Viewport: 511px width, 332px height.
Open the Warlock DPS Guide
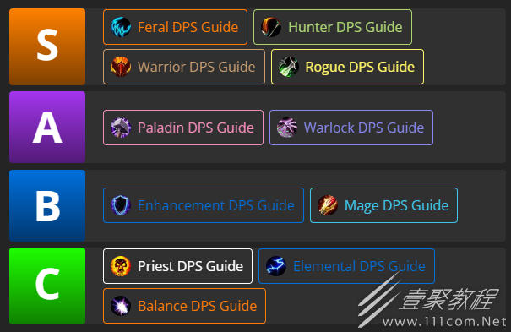[351, 128]
